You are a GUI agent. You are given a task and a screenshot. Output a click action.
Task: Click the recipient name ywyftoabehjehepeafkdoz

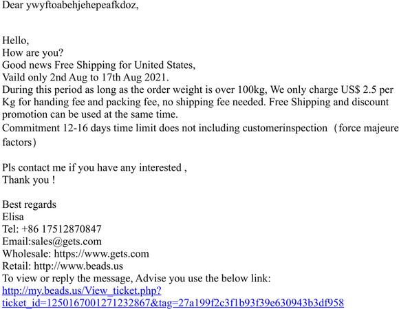pyautogui.click(x=82, y=5)
